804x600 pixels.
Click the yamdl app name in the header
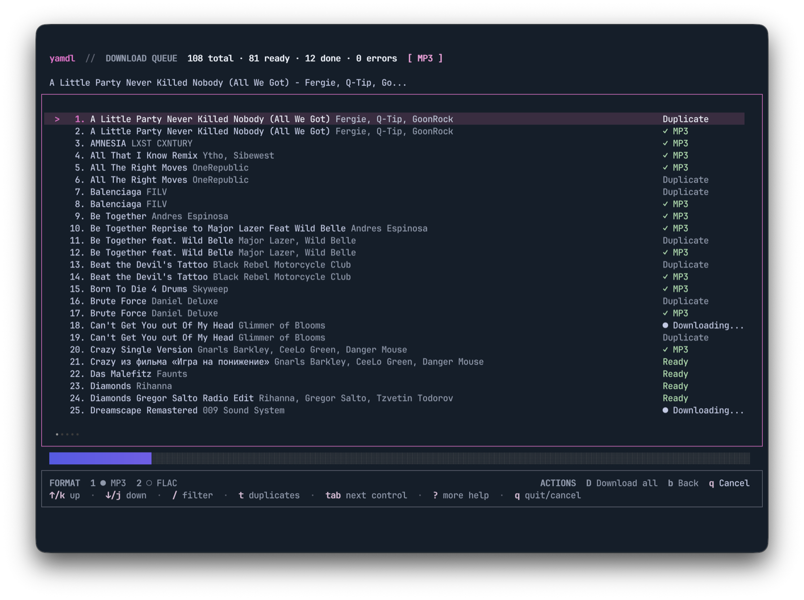point(62,58)
